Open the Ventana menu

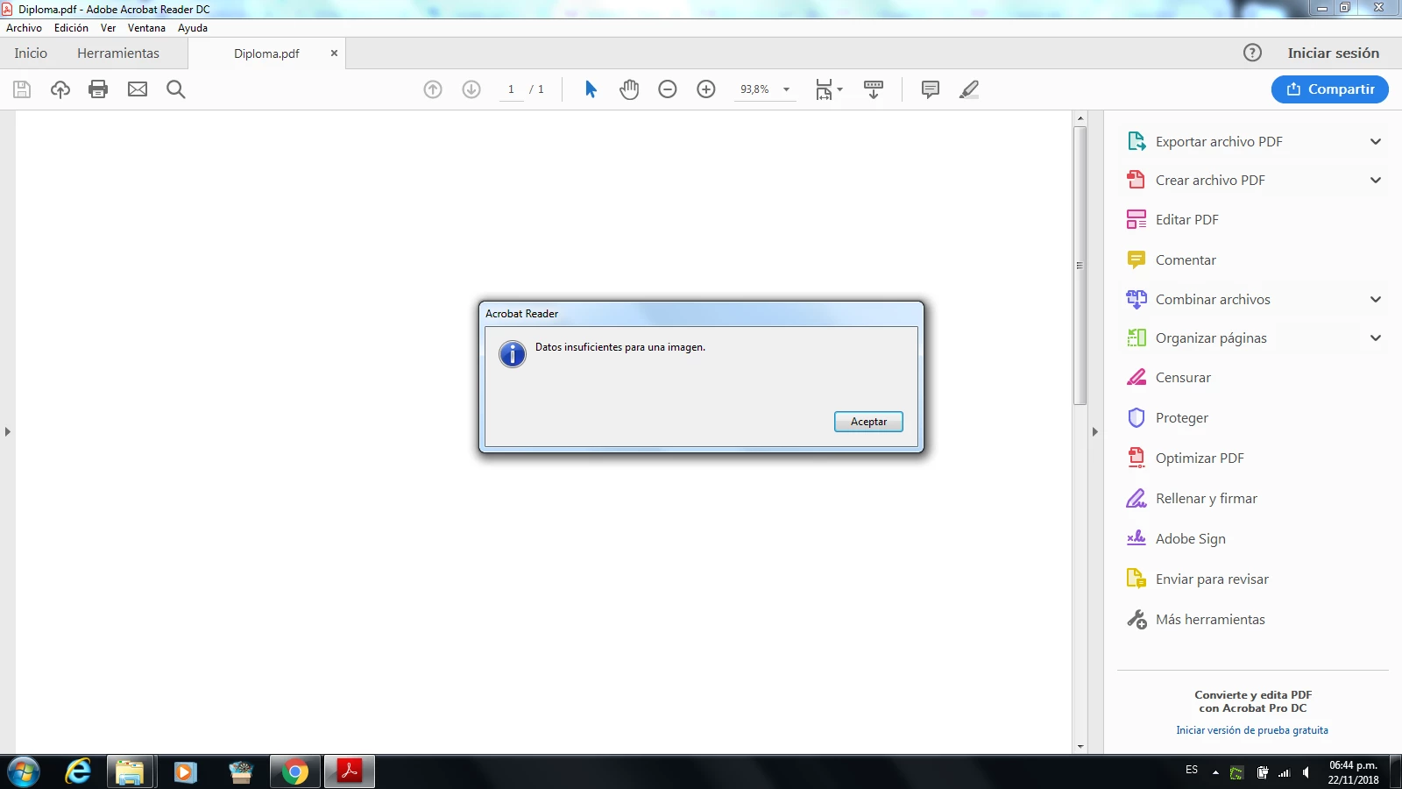pyautogui.click(x=146, y=28)
